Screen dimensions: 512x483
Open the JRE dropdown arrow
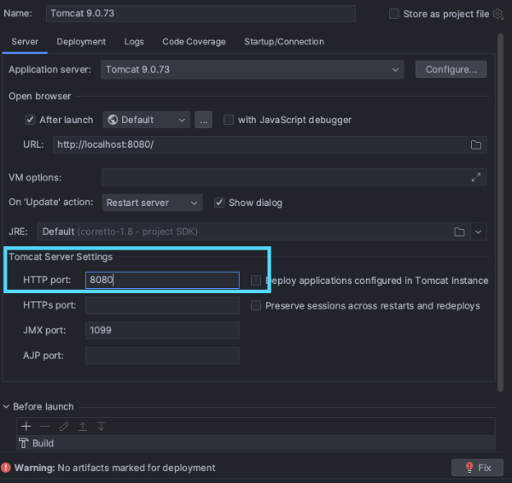[x=479, y=232]
